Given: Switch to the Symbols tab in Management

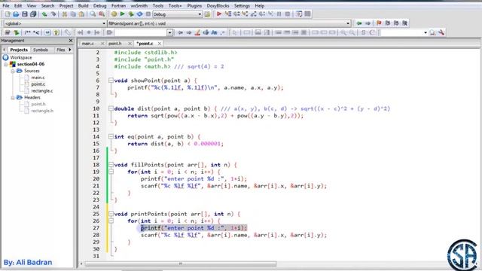Looking at the screenshot, I should click(x=41, y=50).
